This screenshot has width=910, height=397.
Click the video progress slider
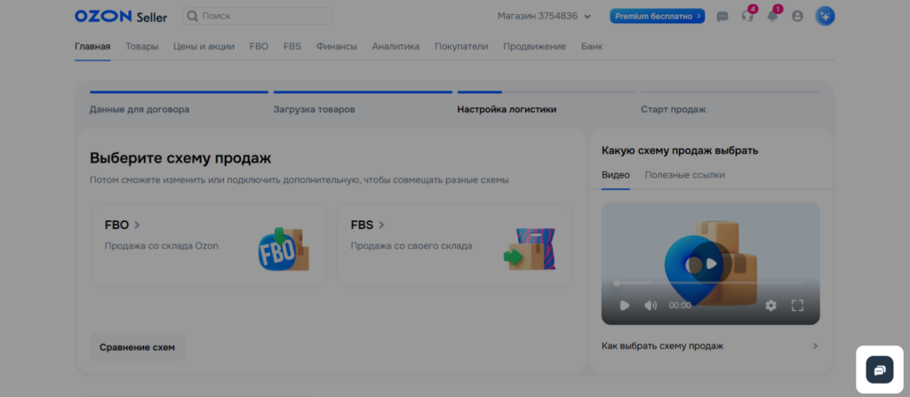(710, 283)
